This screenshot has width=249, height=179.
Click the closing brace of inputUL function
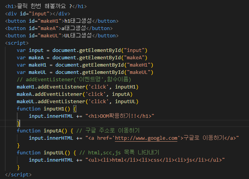tap(19, 167)
